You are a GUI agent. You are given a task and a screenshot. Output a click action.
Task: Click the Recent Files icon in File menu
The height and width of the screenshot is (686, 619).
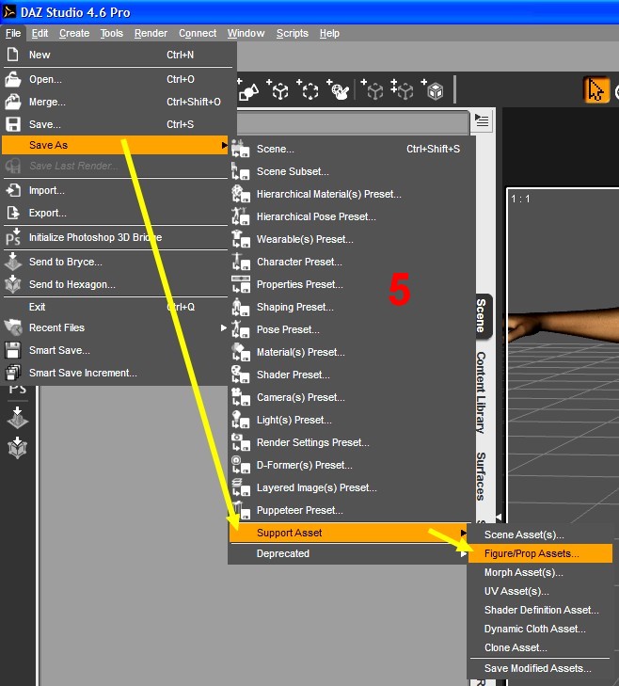point(12,327)
